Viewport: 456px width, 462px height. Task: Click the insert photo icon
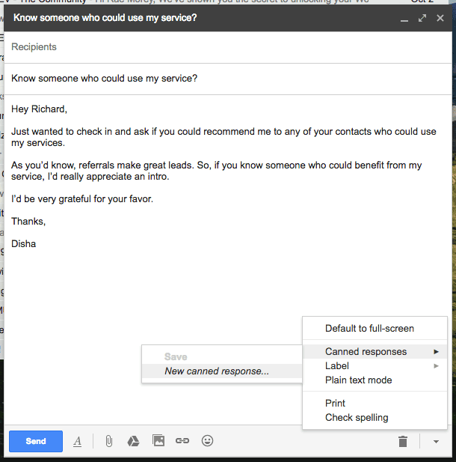pyautogui.click(x=158, y=441)
